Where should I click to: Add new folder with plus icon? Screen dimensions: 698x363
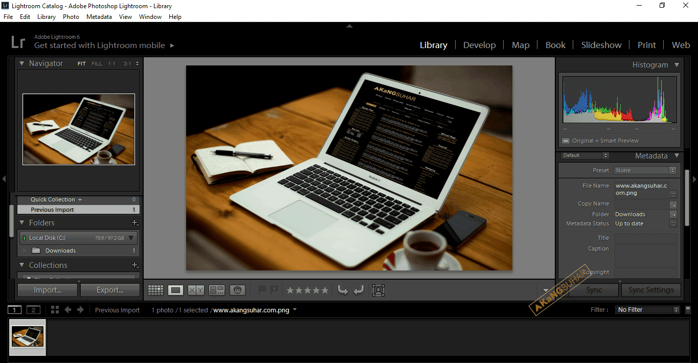(x=135, y=223)
